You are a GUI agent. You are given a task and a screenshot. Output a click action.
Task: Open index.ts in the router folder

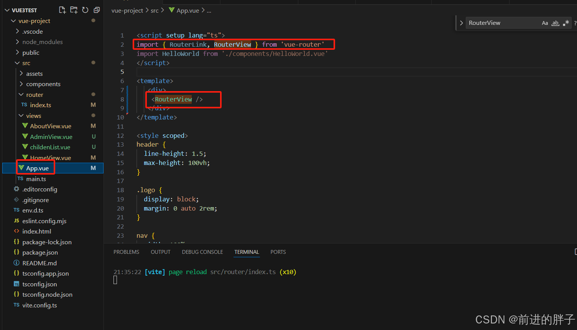point(40,105)
